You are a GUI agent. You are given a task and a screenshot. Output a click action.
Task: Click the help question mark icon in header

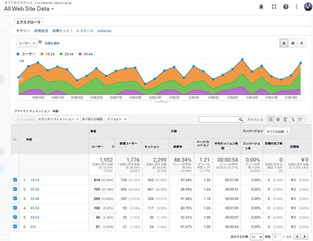coord(286,7)
